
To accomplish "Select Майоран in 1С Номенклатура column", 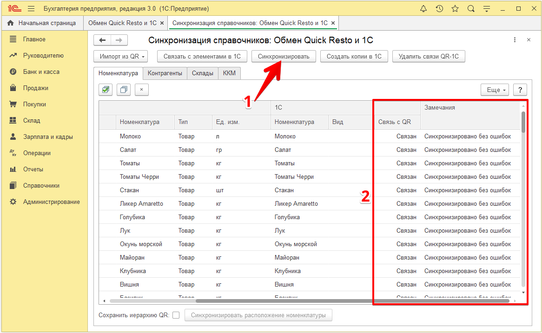I will coord(287,258).
